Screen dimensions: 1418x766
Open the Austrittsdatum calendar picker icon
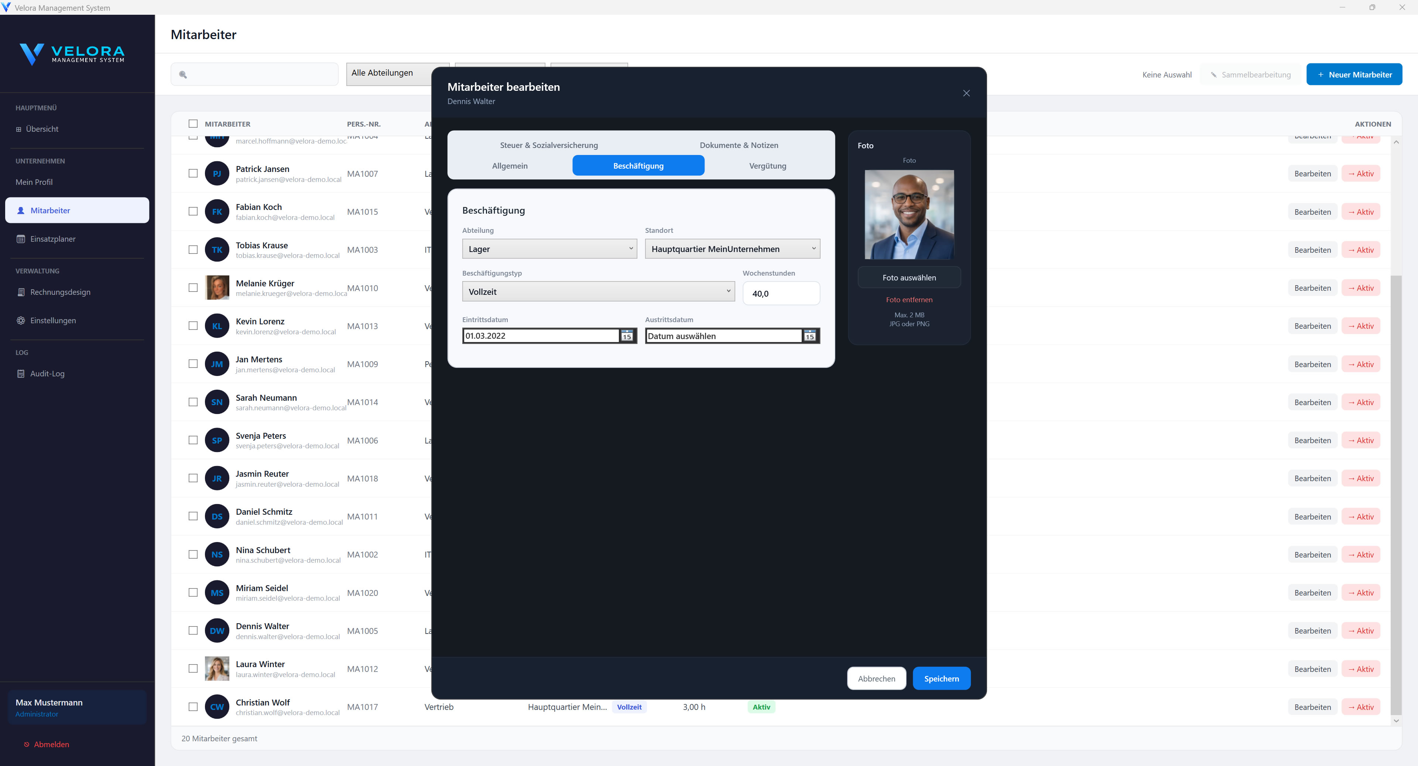(x=810, y=336)
